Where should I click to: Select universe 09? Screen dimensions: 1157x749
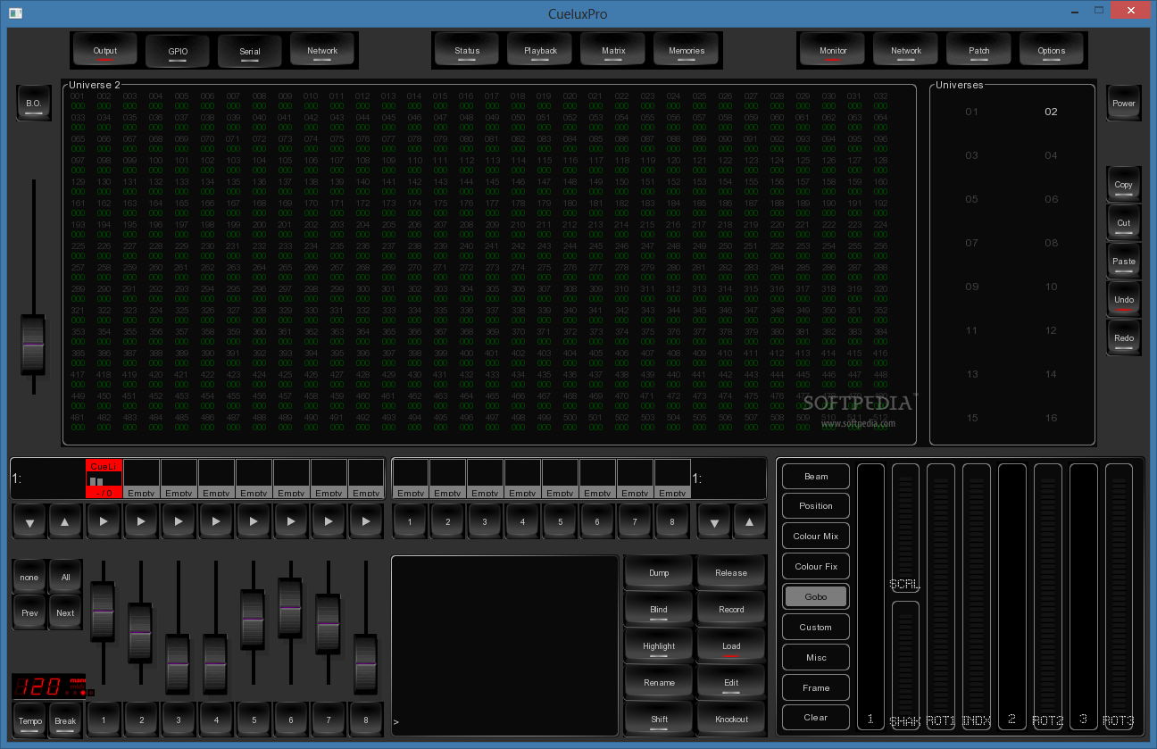pyautogui.click(x=972, y=287)
